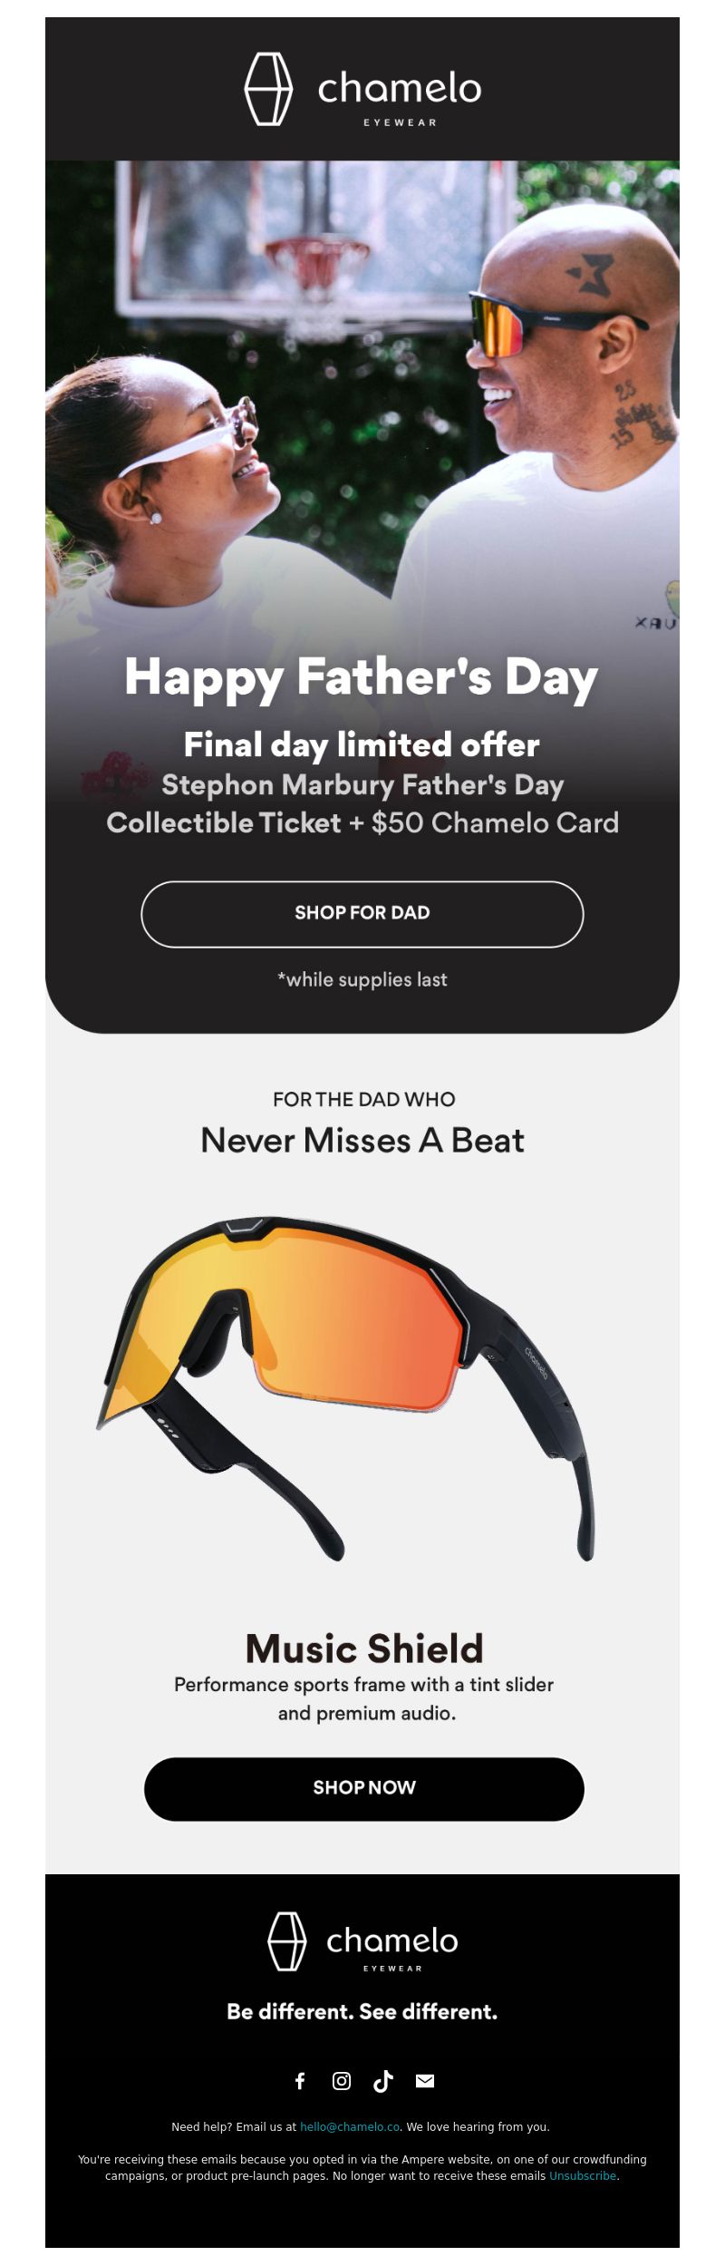
Task: Open the hello@chamelo.co email link
Action: (x=350, y=2126)
